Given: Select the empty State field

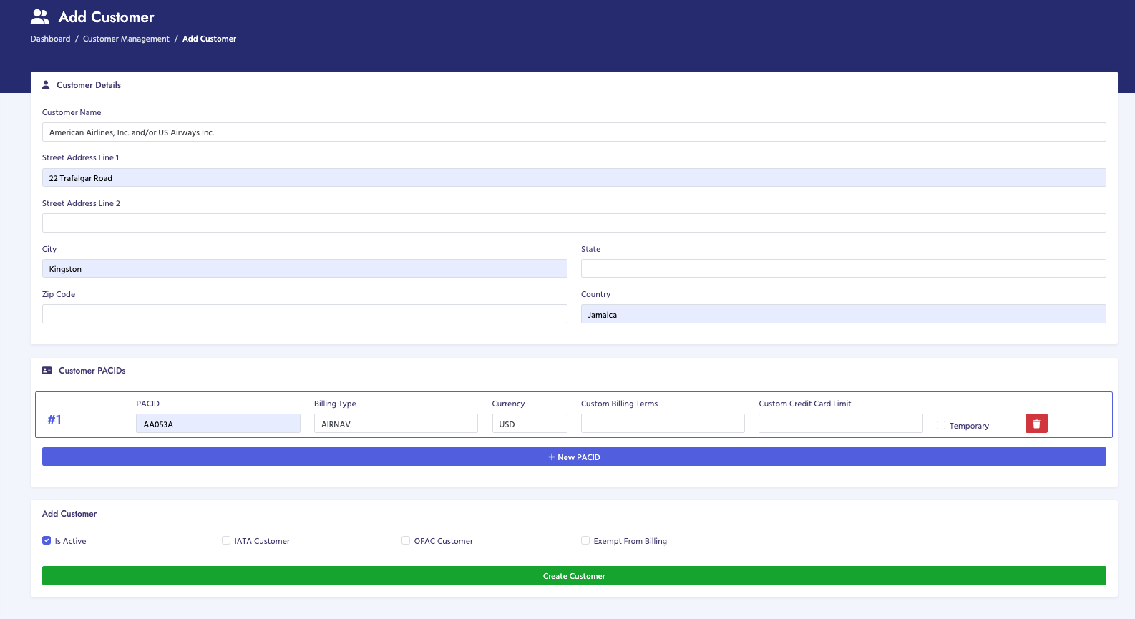Looking at the screenshot, I should [843, 268].
